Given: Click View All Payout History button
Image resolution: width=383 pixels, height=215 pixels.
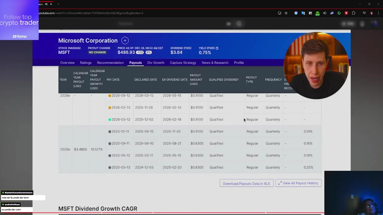Looking at the screenshot, I should 298,183.
